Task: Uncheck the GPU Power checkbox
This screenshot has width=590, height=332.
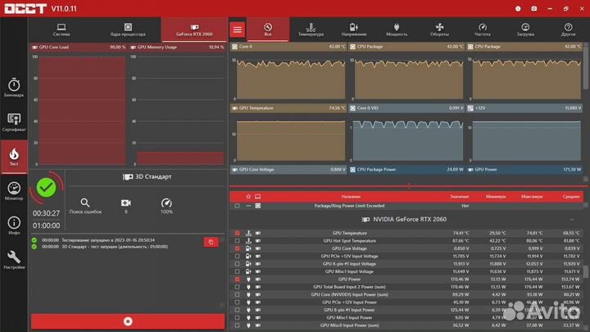Action: tap(238, 280)
